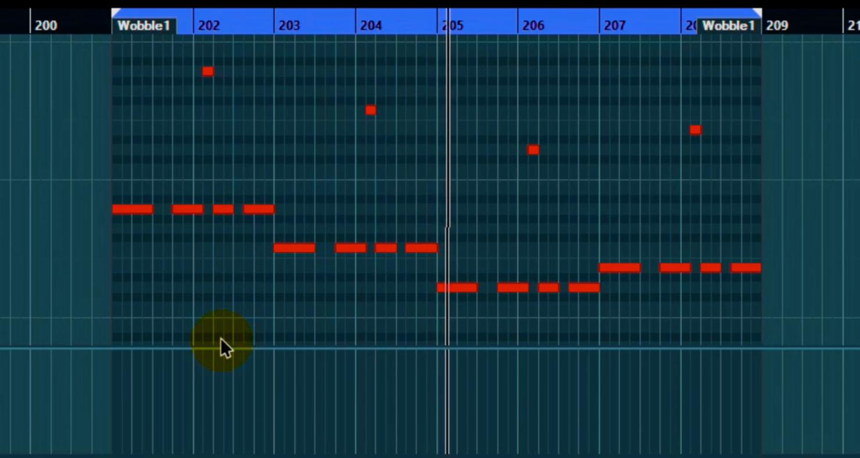The image size is (860, 458).
Task: Click bar number 206 in the ruler
Action: (533, 26)
